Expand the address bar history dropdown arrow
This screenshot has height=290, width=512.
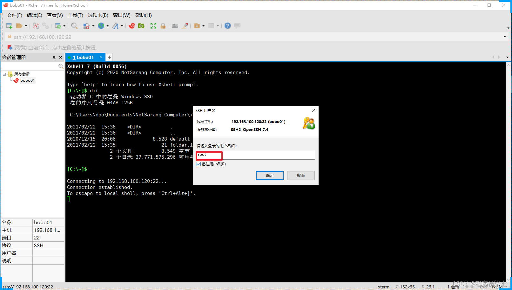pyautogui.click(x=505, y=37)
